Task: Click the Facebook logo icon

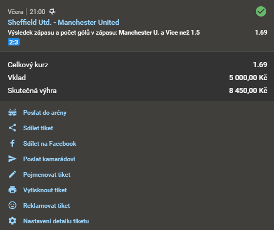Action: pos(12,143)
